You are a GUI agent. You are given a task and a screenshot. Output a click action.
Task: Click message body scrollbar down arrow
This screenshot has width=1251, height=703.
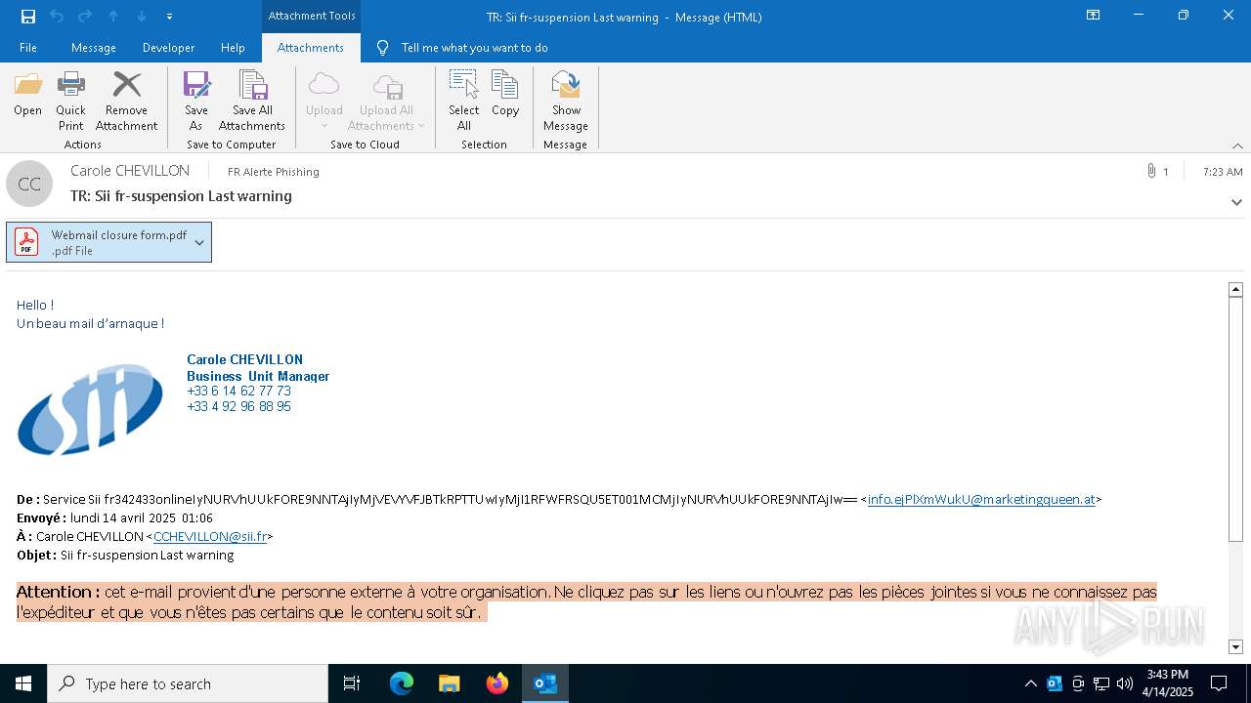(1235, 646)
